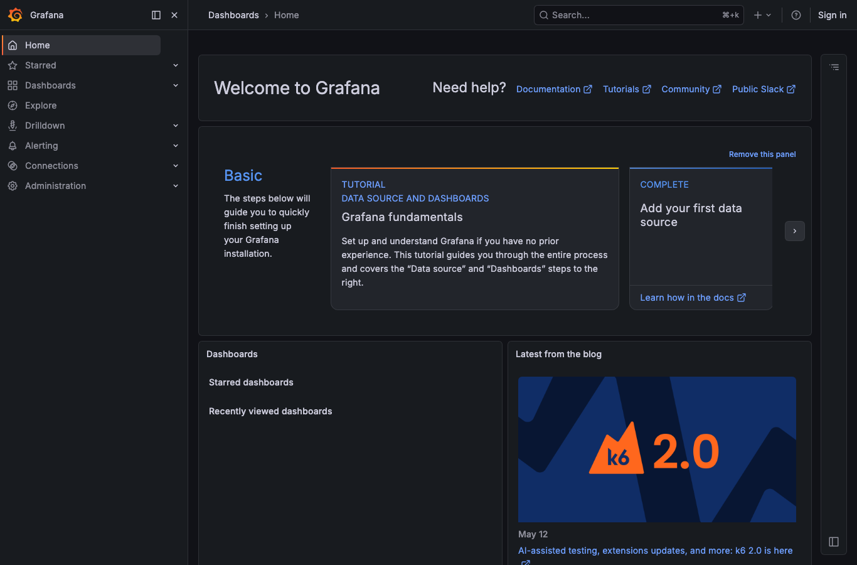Click the Documentation external link icon

[x=588, y=89]
